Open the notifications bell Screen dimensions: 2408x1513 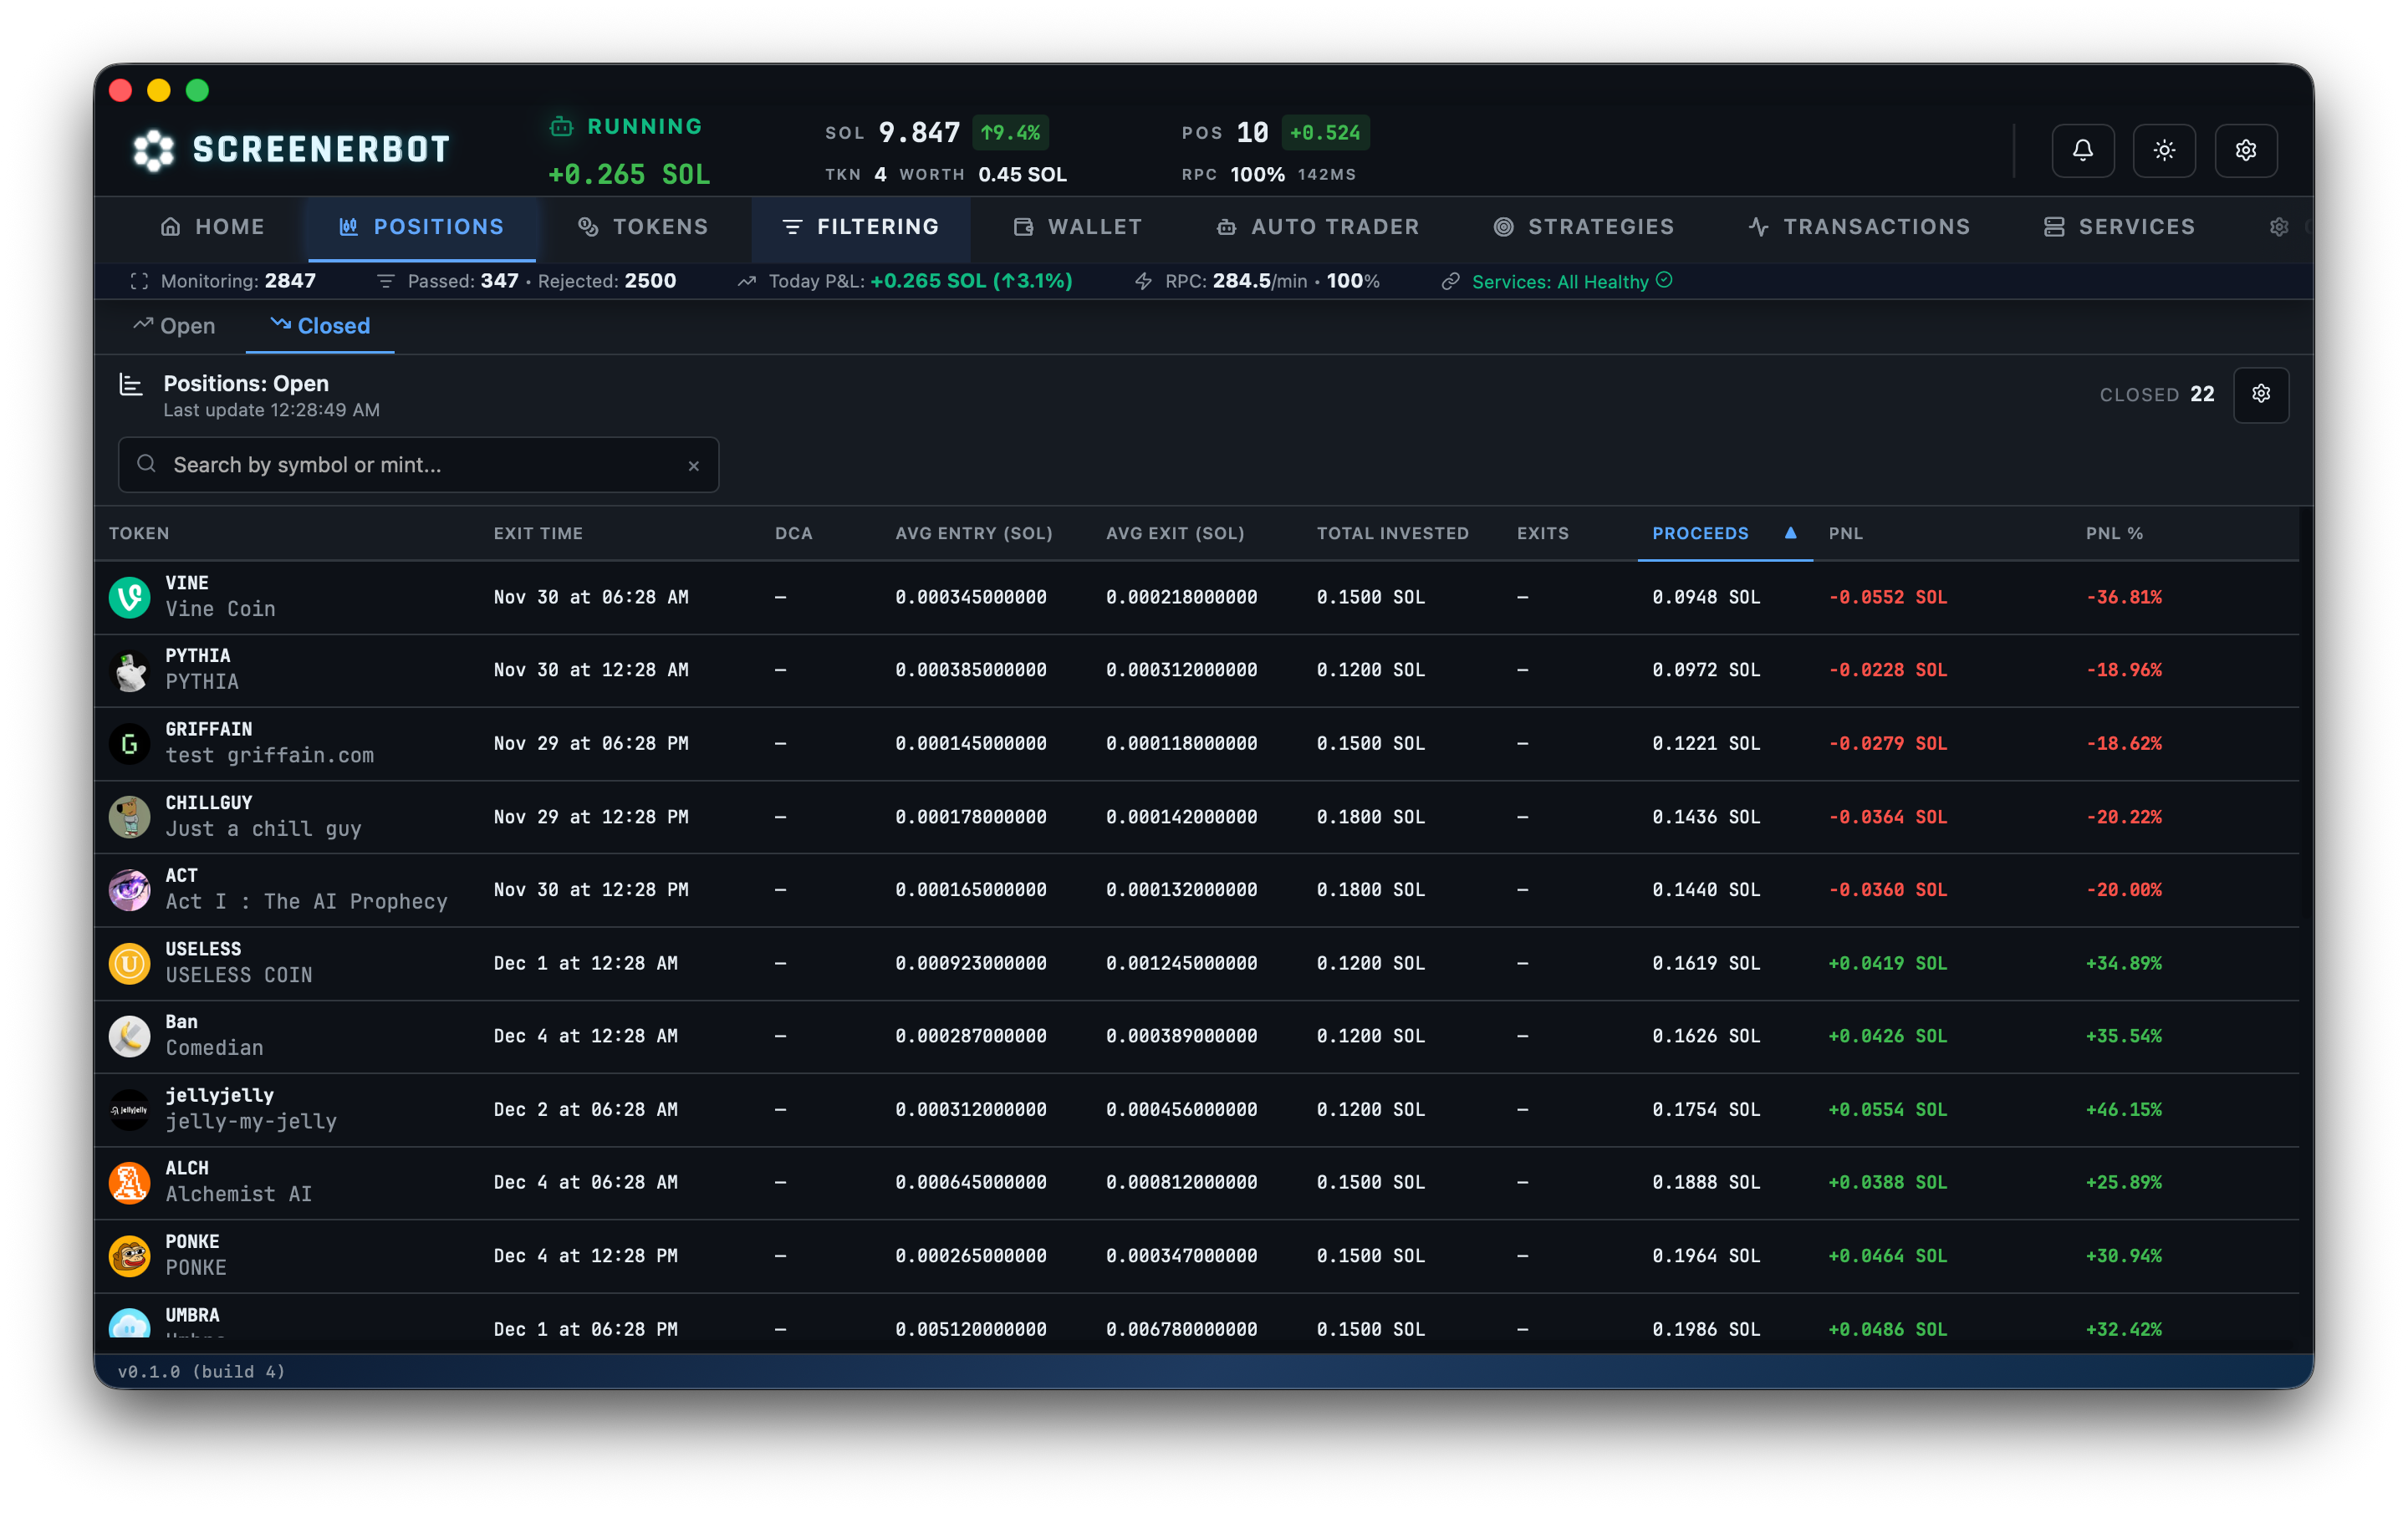(x=2082, y=150)
